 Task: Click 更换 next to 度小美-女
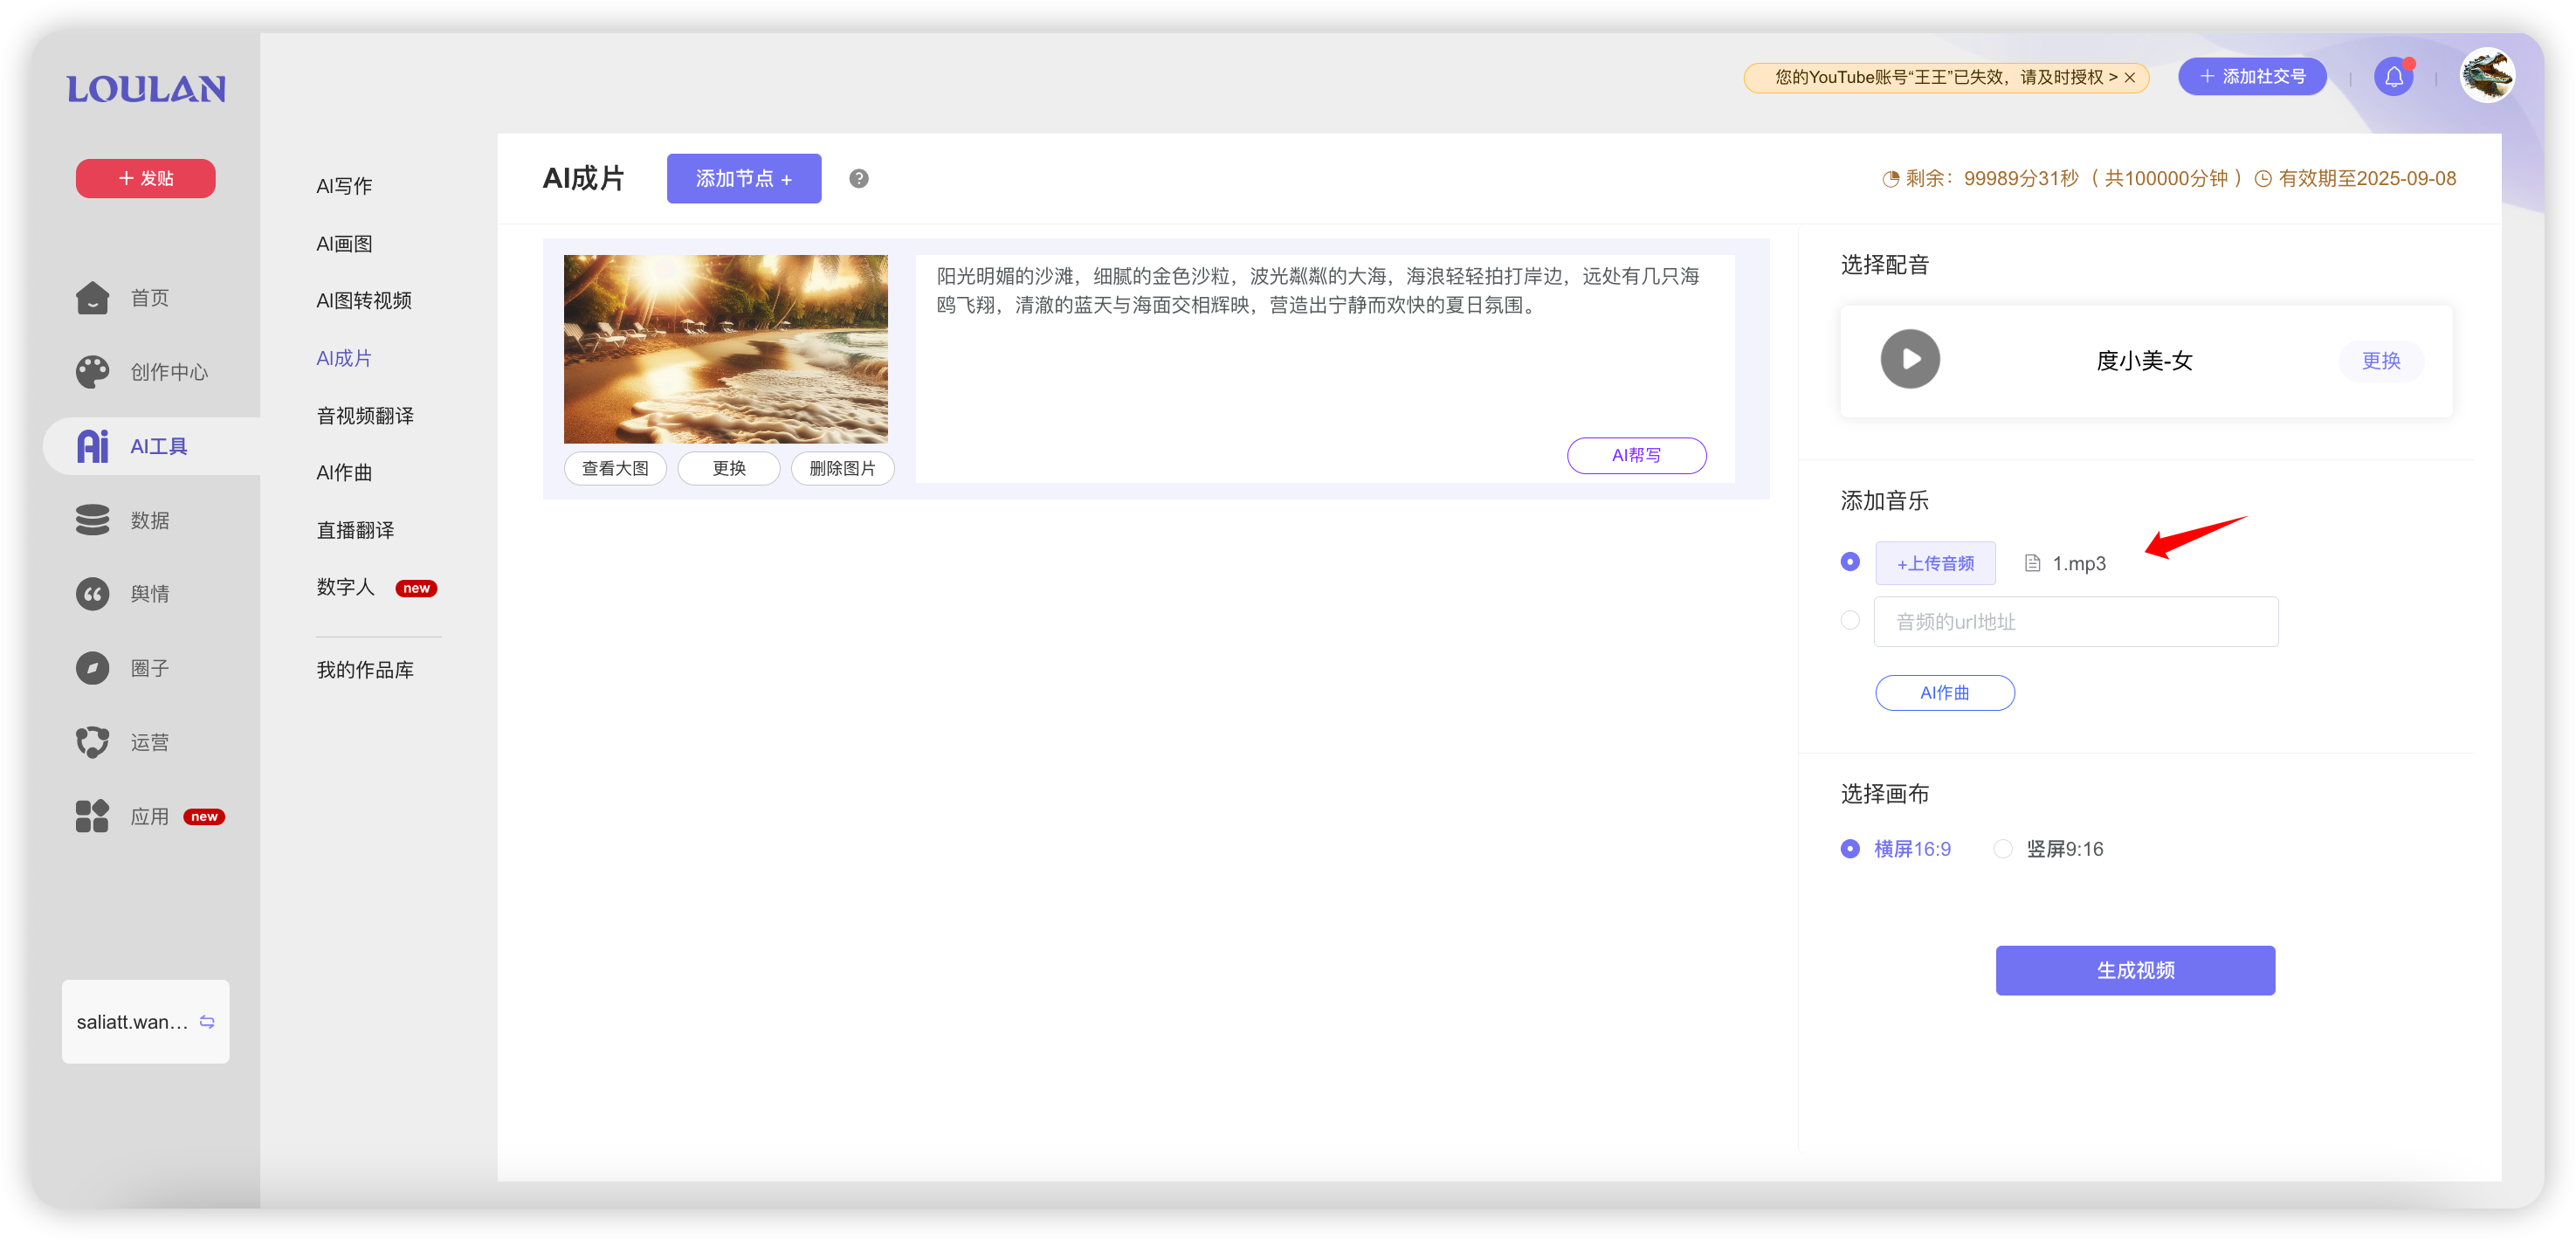(x=2381, y=361)
